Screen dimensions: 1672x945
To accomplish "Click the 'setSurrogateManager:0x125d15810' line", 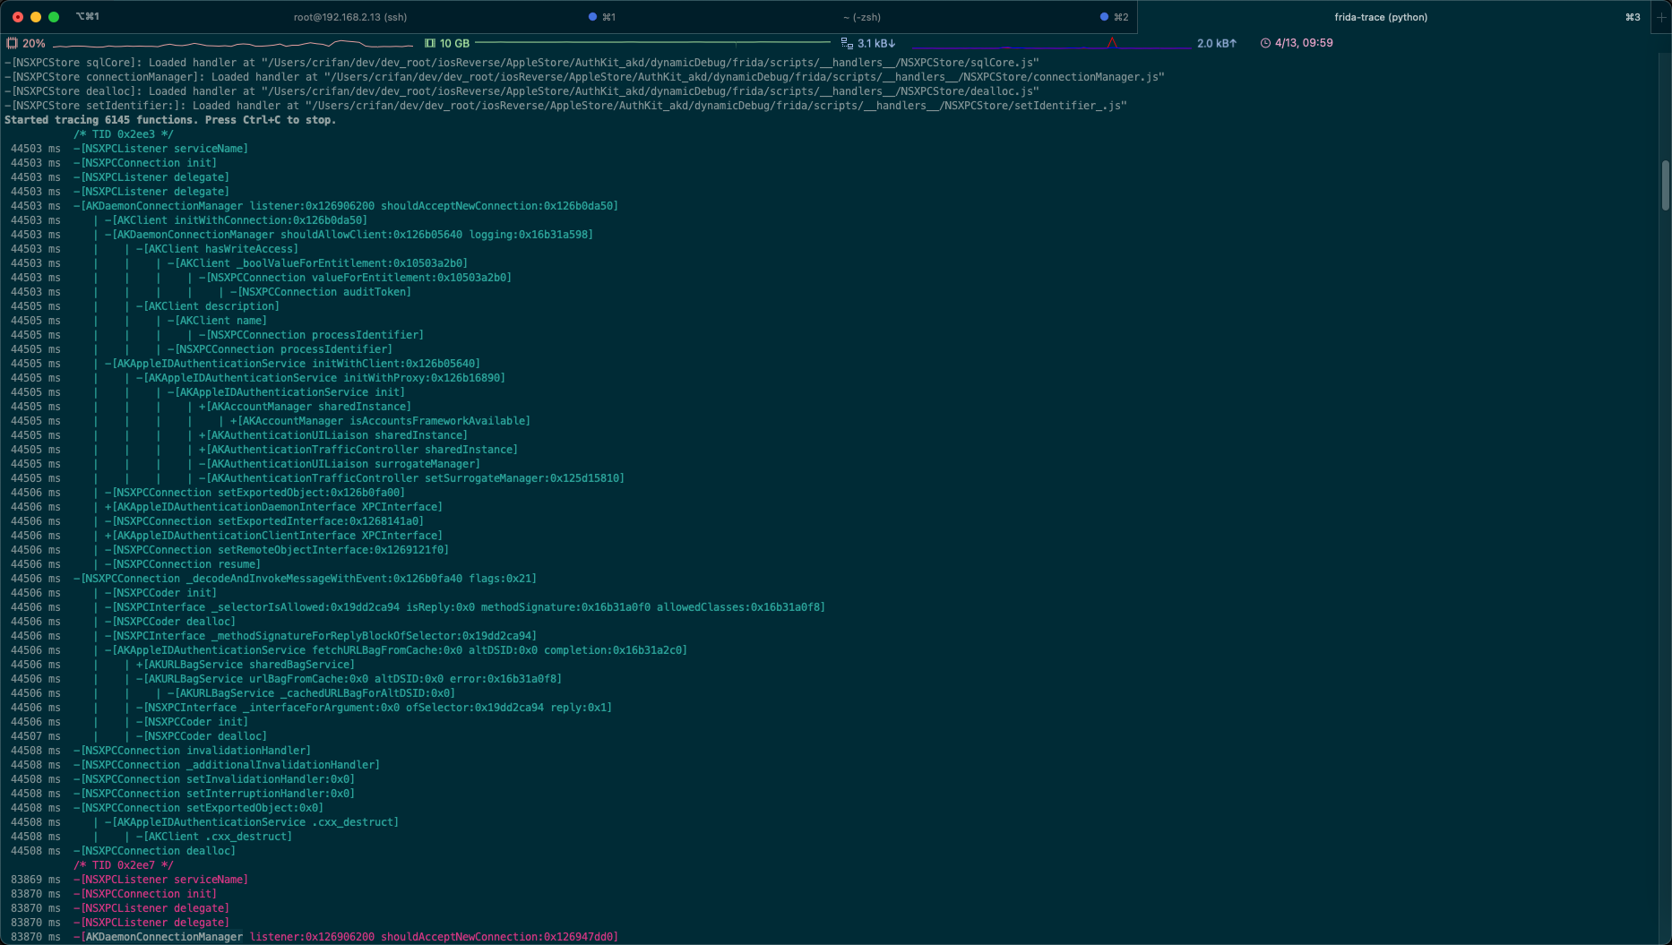I will (x=412, y=478).
